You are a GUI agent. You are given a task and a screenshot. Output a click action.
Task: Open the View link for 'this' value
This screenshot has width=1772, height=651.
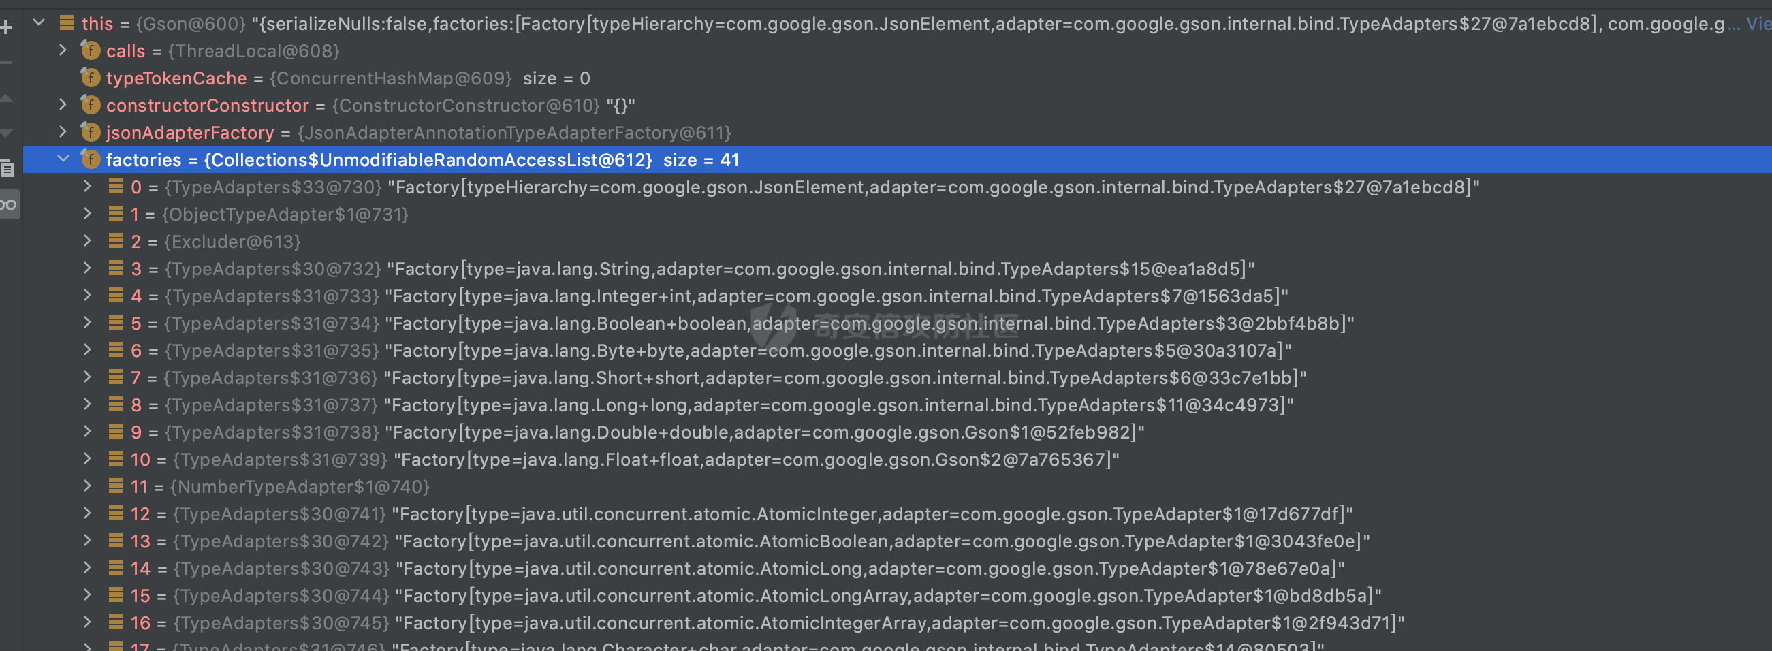[1758, 24]
